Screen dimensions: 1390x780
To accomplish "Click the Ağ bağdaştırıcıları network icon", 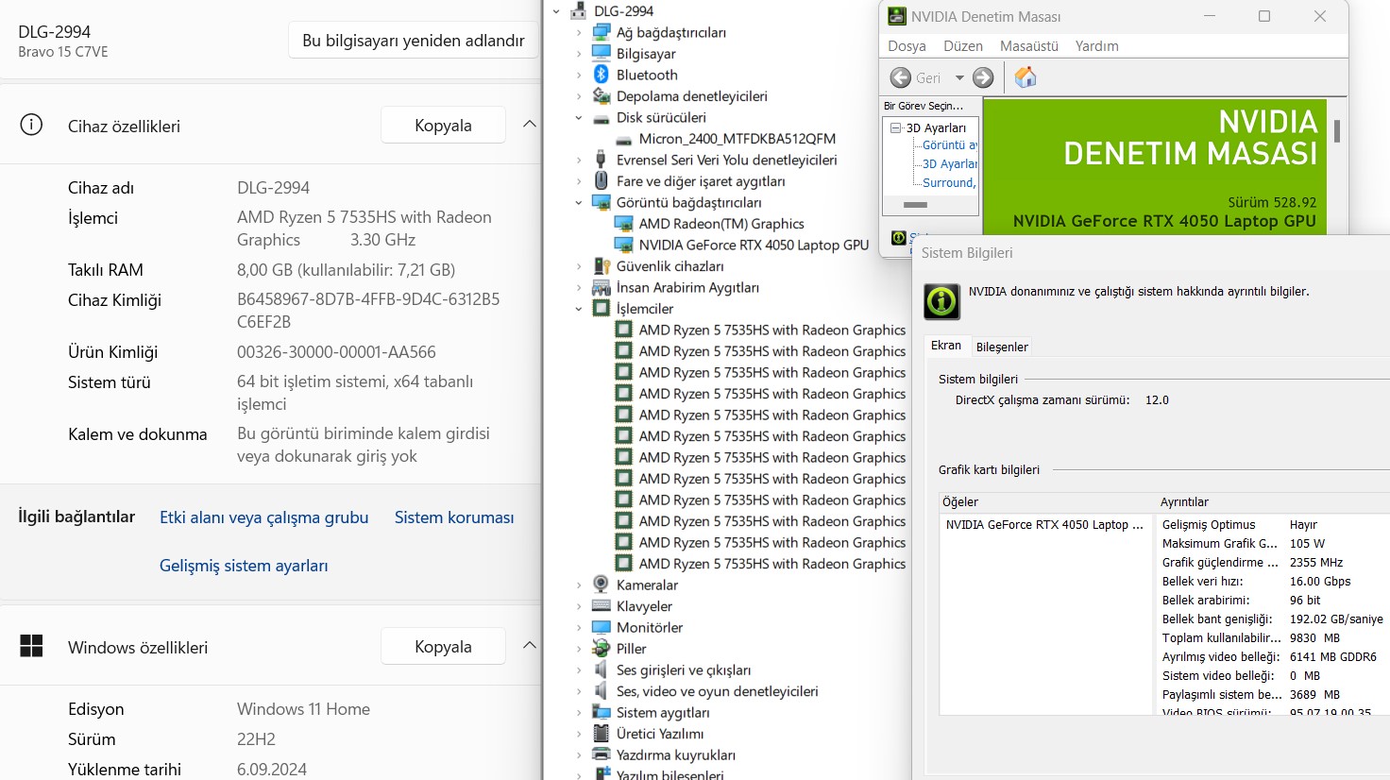I will click(x=601, y=32).
